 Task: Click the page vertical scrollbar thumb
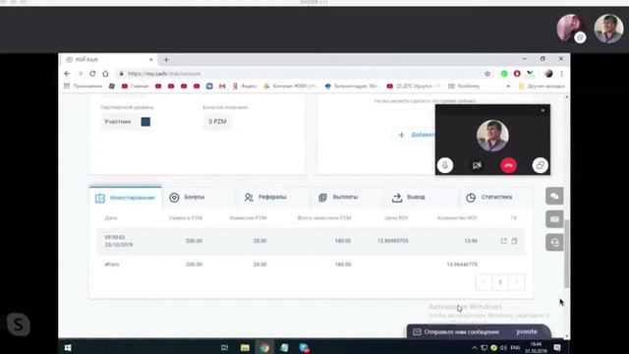pyautogui.click(x=566, y=254)
